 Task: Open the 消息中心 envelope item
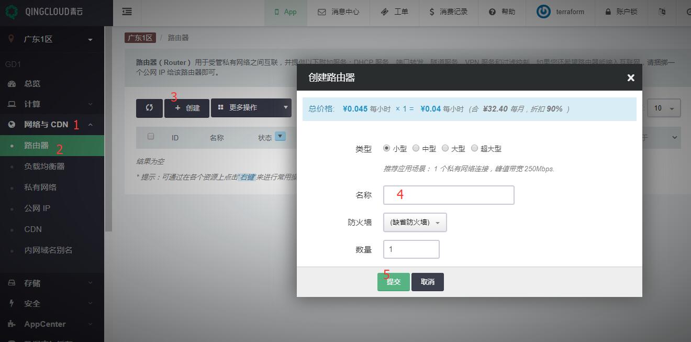pos(339,12)
